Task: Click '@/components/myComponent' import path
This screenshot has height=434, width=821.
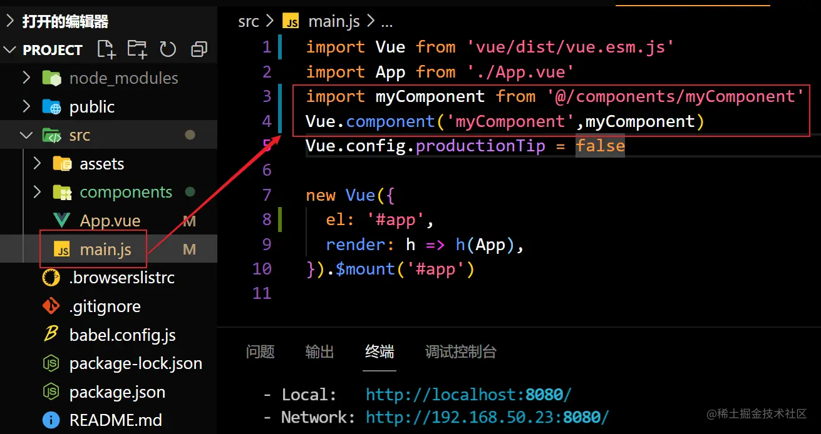Action: coord(675,96)
